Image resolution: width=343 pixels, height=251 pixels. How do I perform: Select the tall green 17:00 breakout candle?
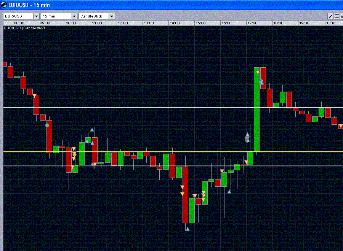pyautogui.click(x=256, y=110)
